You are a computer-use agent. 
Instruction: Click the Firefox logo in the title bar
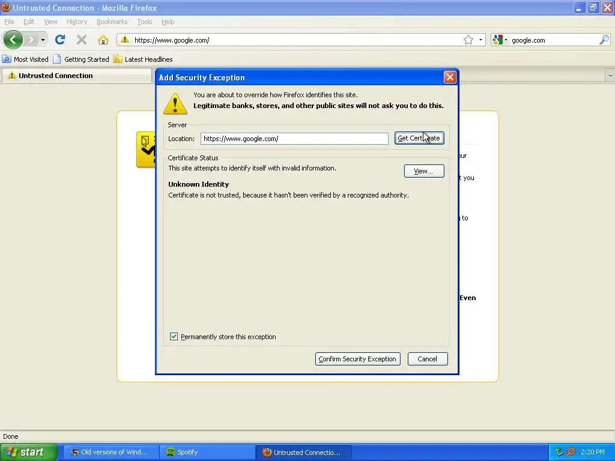[5, 7]
